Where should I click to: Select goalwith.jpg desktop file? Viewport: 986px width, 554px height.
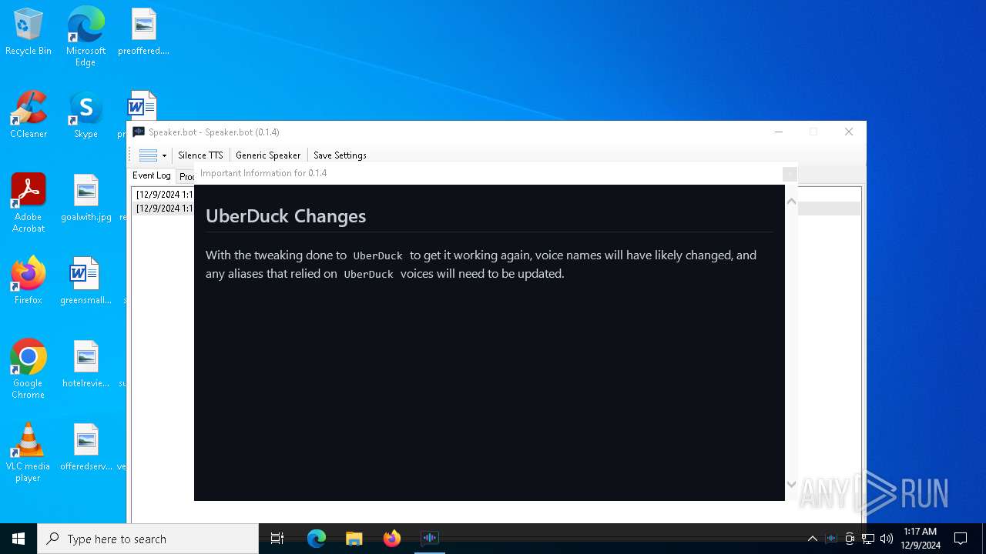coord(86,199)
